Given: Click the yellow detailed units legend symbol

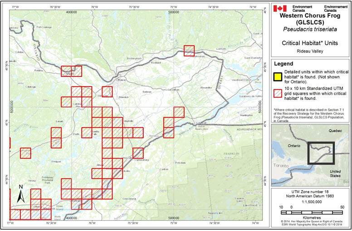Looking at the screenshot, I should (277, 76).
